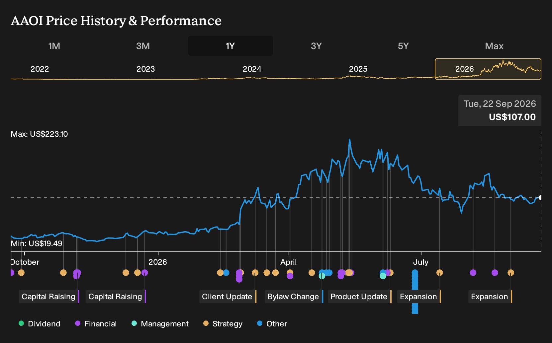Toggle the Other events legend item
The height and width of the screenshot is (343, 552).
(x=272, y=324)
